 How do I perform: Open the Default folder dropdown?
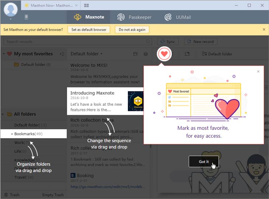87,54
